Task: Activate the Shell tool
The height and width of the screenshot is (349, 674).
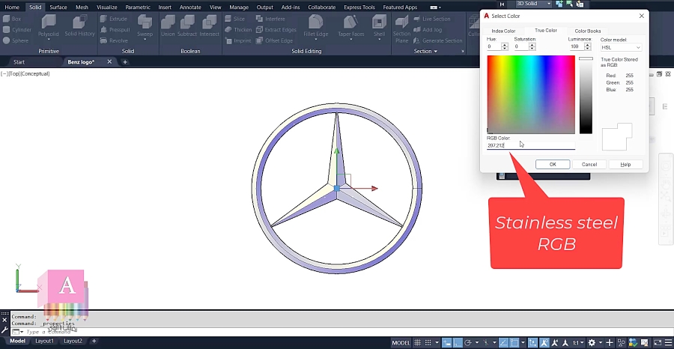Action: click(x=379, y=25)
